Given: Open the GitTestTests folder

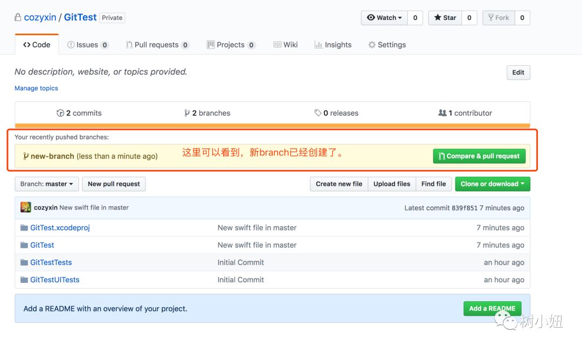Looking at the screenshot, I should 51,262.
